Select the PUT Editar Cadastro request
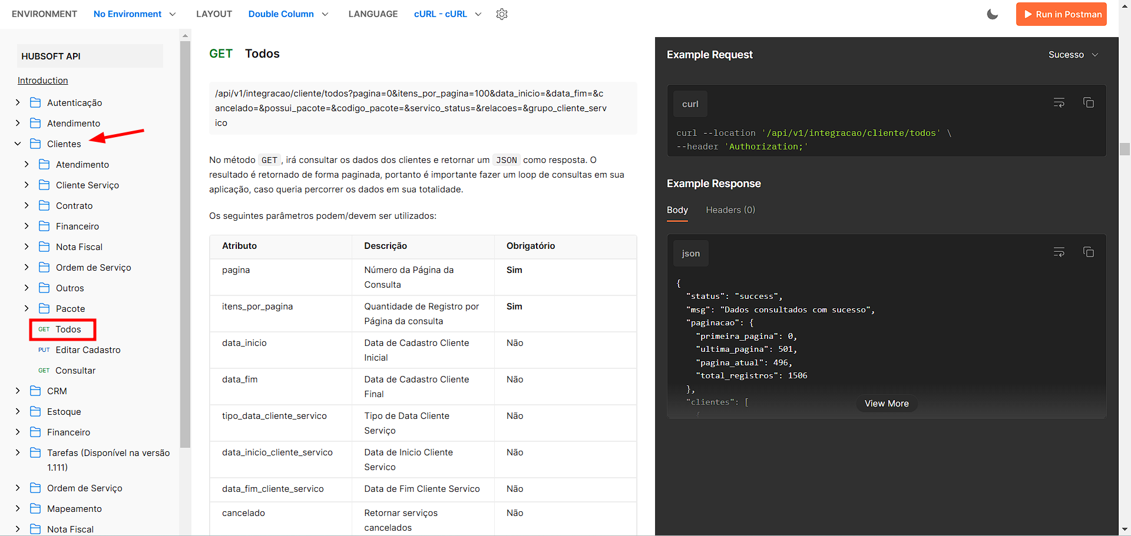 point(80,349)
